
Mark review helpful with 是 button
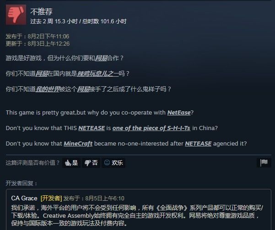pyautogui.click(x=71, y=163)
